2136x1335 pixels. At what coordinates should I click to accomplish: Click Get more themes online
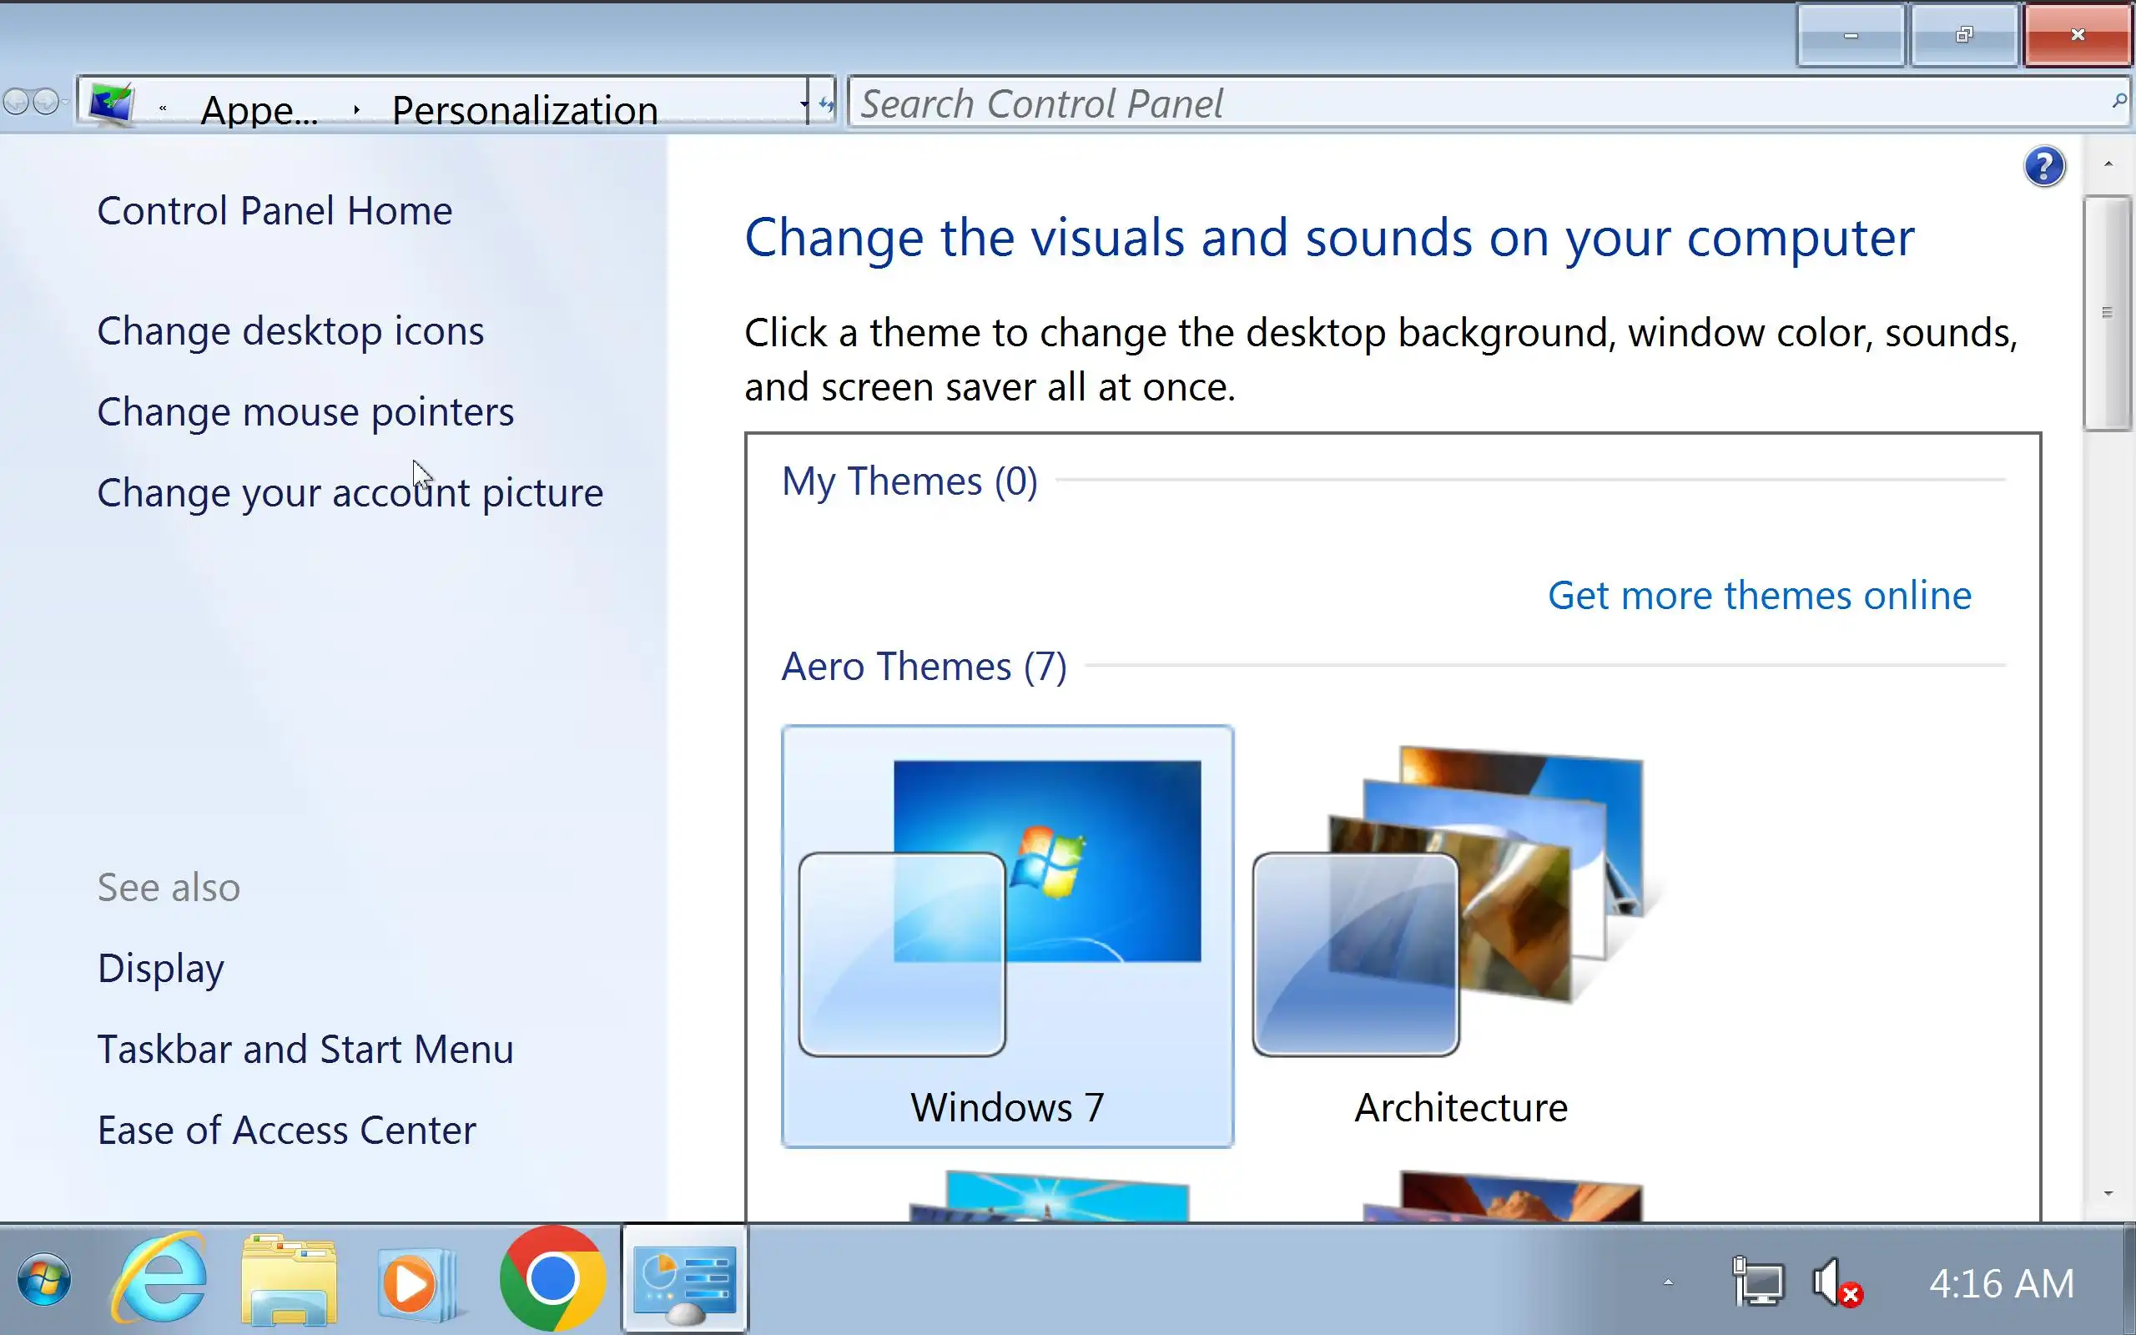(x=1759, y=595)
